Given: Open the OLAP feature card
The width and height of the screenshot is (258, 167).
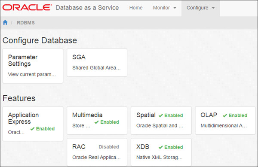Looking at the screenshot, I should pyautogui.click(x=225, y=121).
